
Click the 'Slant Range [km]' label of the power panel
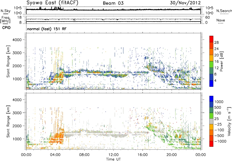pos(8,61)
